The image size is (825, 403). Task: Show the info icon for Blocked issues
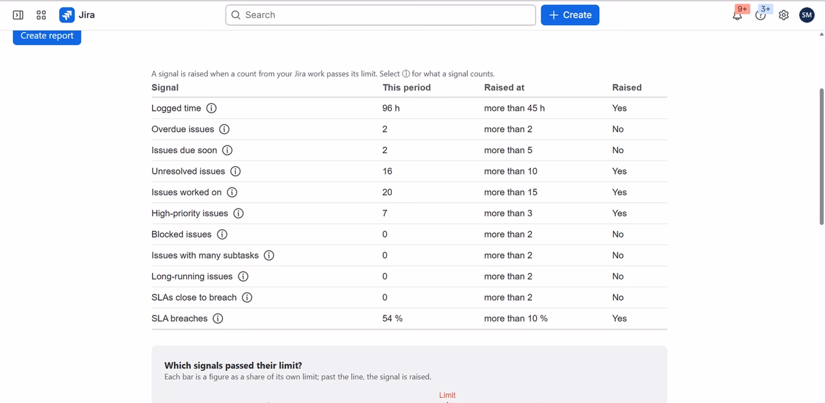coord(222,234)
